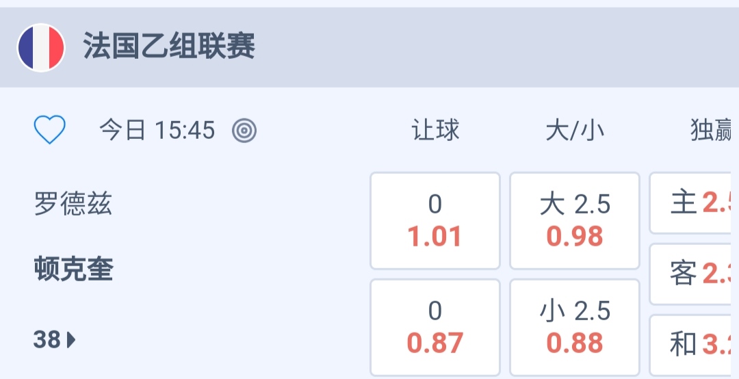The image size is (739, 379).
Task: Pick handicap 0 at odds 1.01
Action: (435, 220)
